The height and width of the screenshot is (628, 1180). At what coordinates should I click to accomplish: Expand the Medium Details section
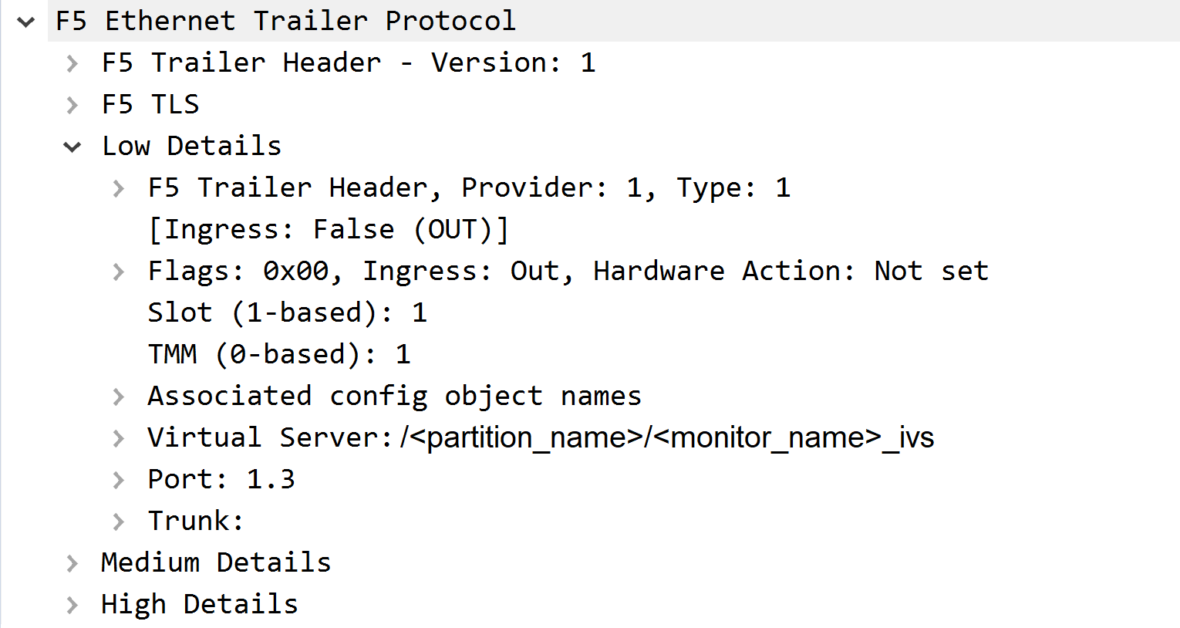[x=72, y=562]
